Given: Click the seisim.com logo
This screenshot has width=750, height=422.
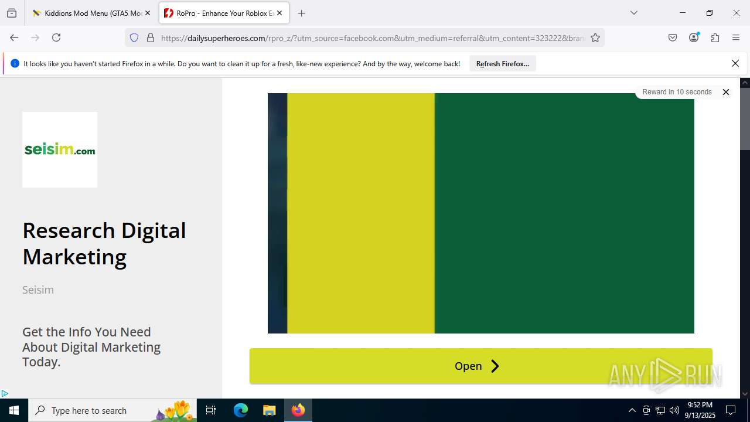Looking at the screenshot, I should pyautogui.click(x=60, y=149).
